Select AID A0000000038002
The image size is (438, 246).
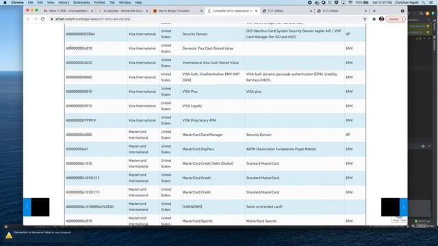coord(79,77)
